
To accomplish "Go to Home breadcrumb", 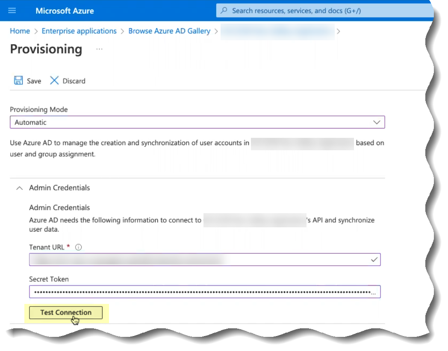I will tap(20, 31).
